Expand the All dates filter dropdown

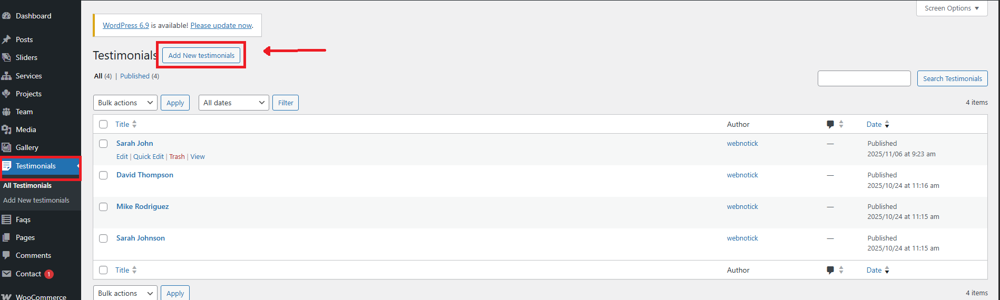[233, 103]
